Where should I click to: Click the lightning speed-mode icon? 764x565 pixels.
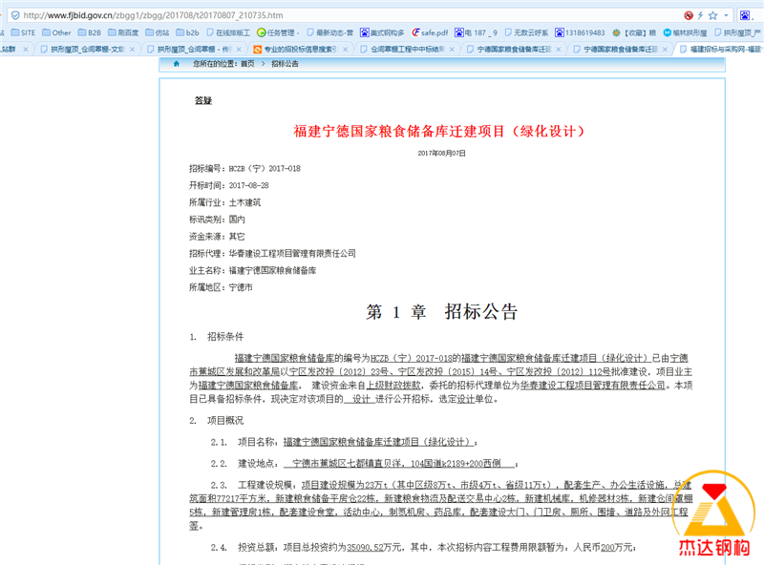700,15
